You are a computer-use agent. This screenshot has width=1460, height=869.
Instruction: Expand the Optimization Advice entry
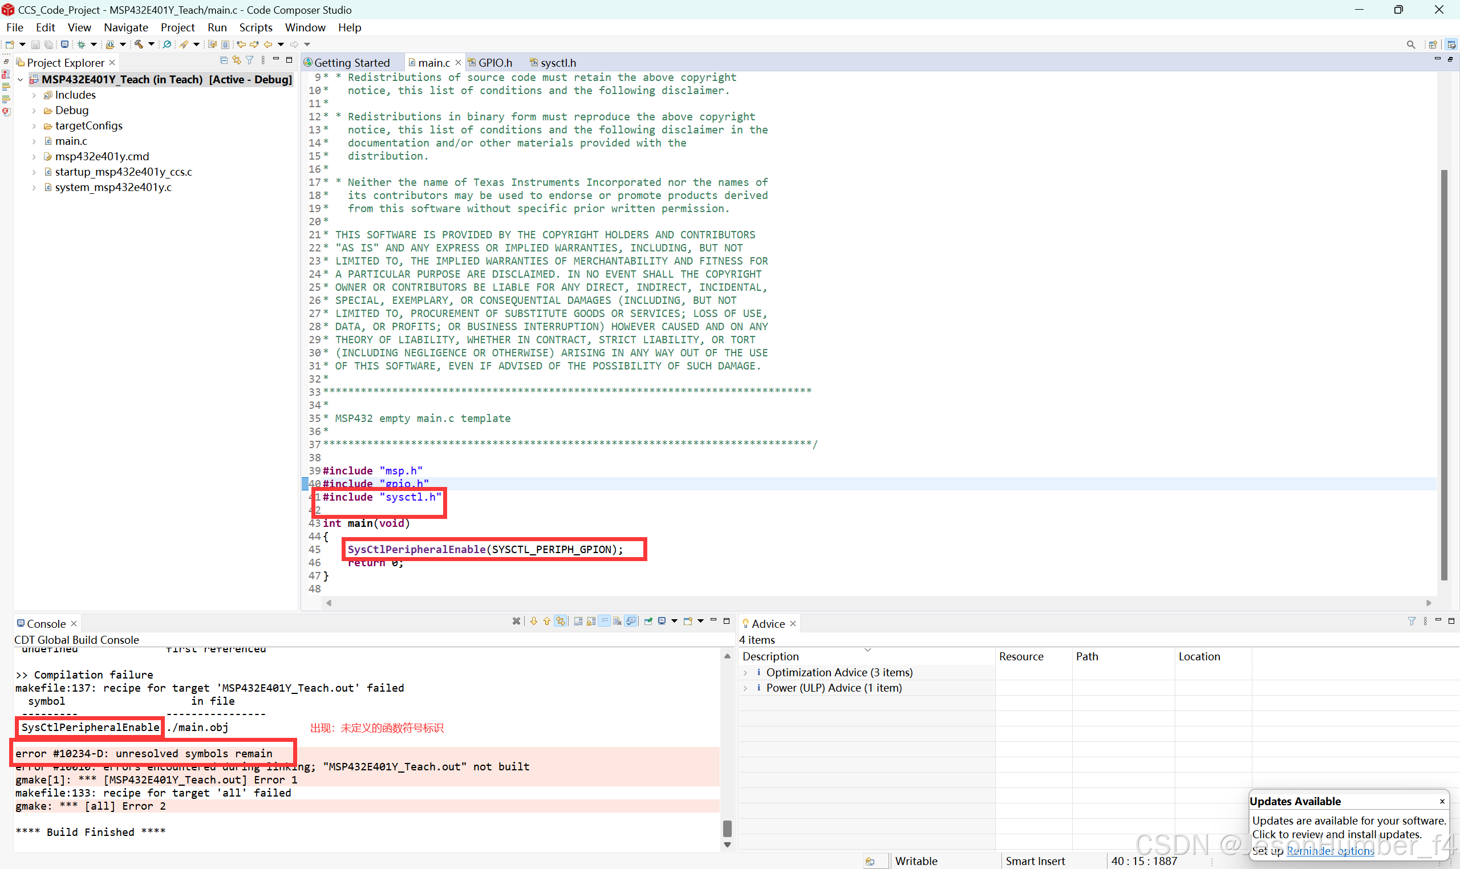pyautogui.click(x=745, y=672)
